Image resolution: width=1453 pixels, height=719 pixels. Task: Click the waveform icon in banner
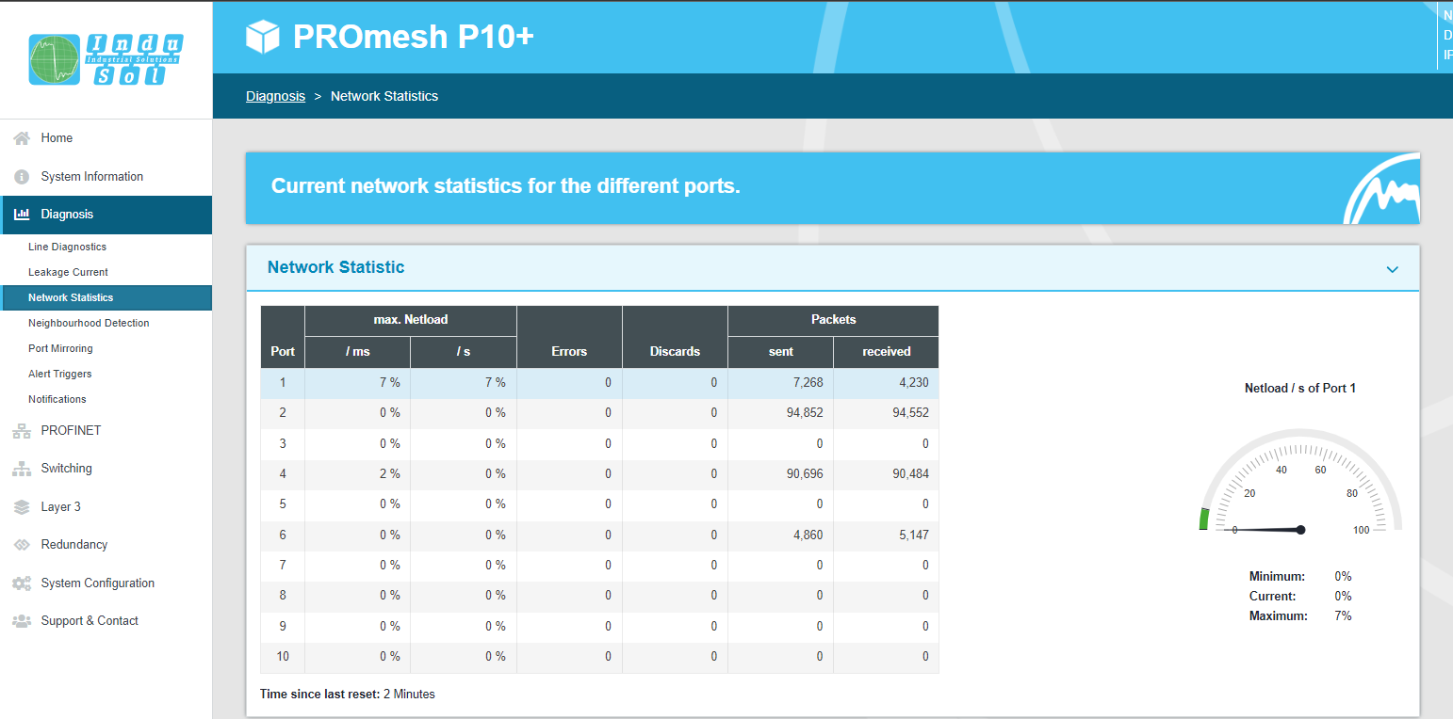coord(1381,188)
